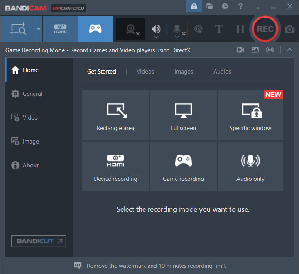The image size is (299, 274).
Task: Open General settings in sidebar
Action: pos(39,94)
